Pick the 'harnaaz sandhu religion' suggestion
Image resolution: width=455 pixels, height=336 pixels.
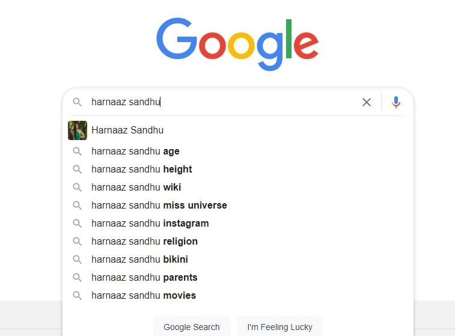coord(144,242)
